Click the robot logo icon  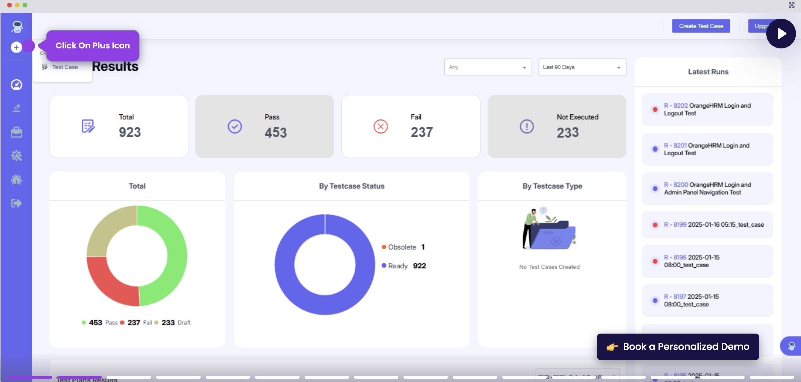tap(17, 26)
